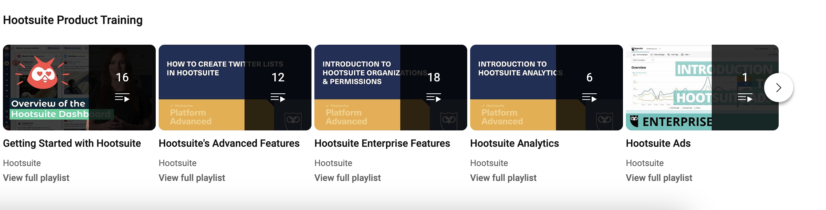The image size is (826, 210).
Task: Open Hootsuite channel under Advanced Features
Action: pos(178,163)
